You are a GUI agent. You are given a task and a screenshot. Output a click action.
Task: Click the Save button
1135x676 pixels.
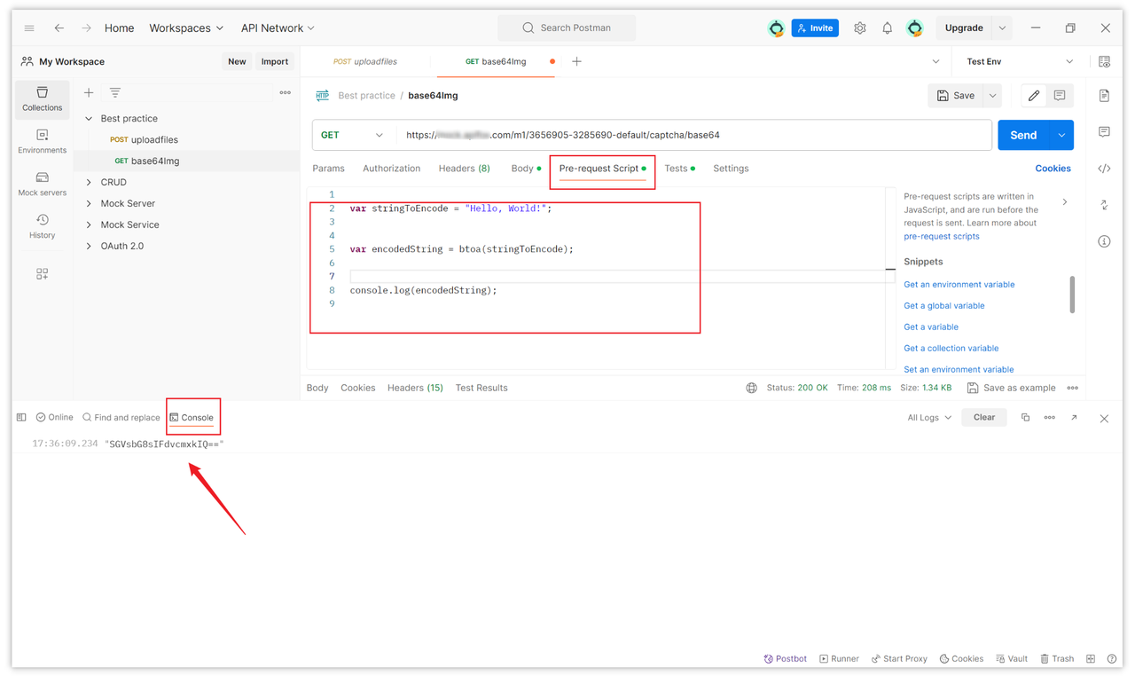[x=955, y=95]
